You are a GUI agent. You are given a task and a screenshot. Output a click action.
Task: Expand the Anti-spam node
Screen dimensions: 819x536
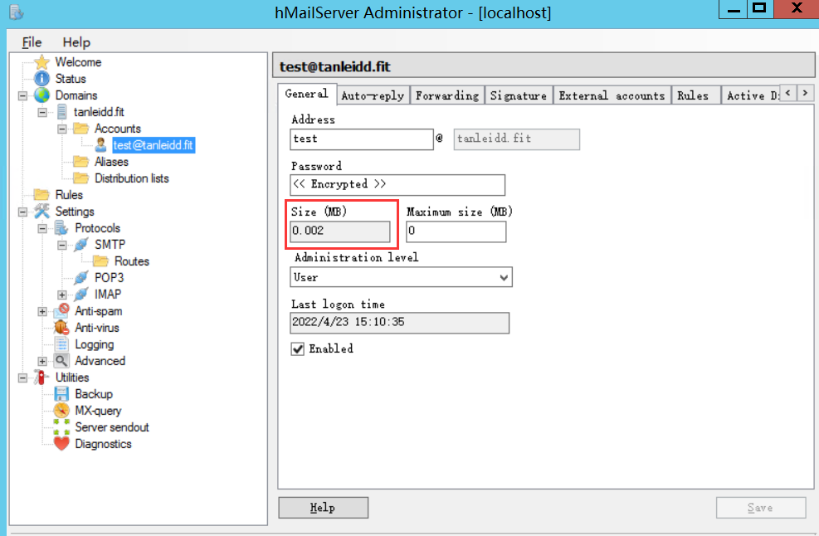click(42, 311)
